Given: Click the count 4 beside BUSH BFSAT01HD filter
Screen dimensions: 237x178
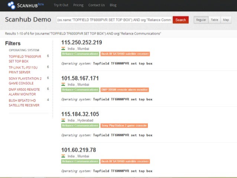Looking at the screenshot, I should click(x=48, y=100).
